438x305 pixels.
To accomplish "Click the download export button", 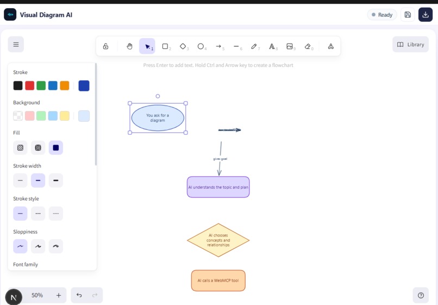I will (x=426, y=15).
